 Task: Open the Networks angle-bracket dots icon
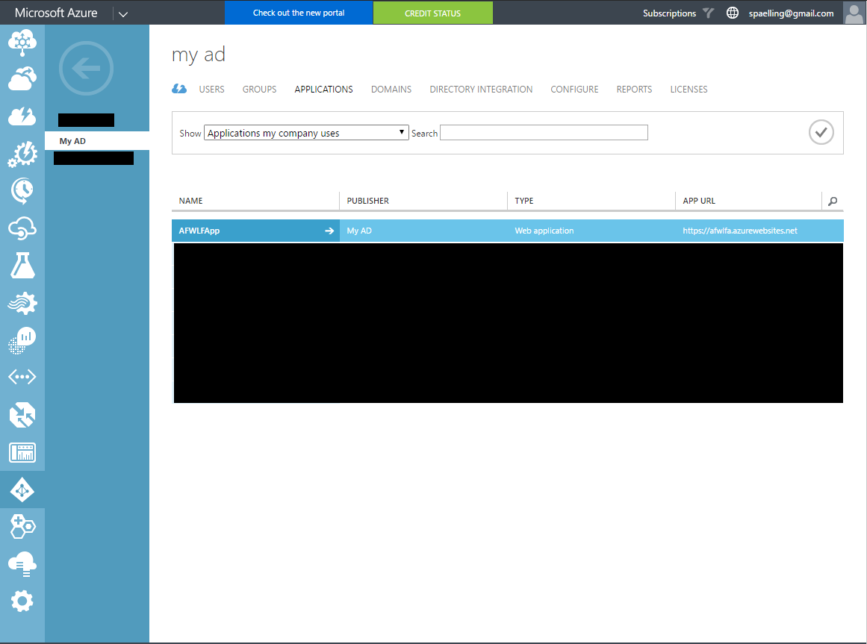pyautogui.click(x=22, y=378)
